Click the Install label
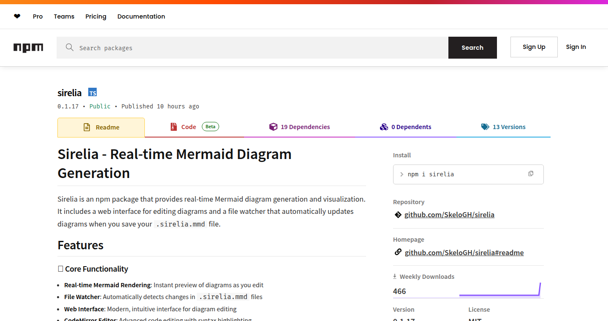 pyautogui.click(x=402, y=155)
